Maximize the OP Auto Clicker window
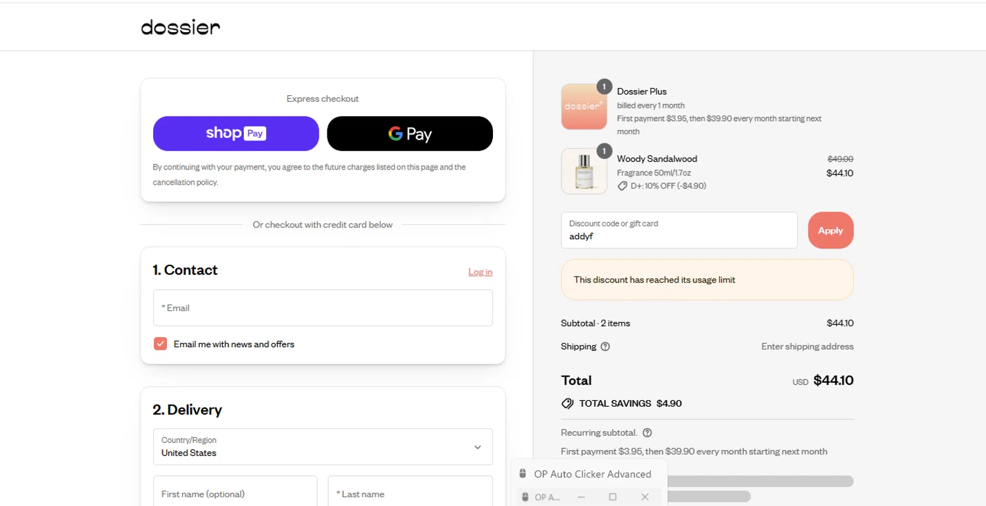 point(613,497)
